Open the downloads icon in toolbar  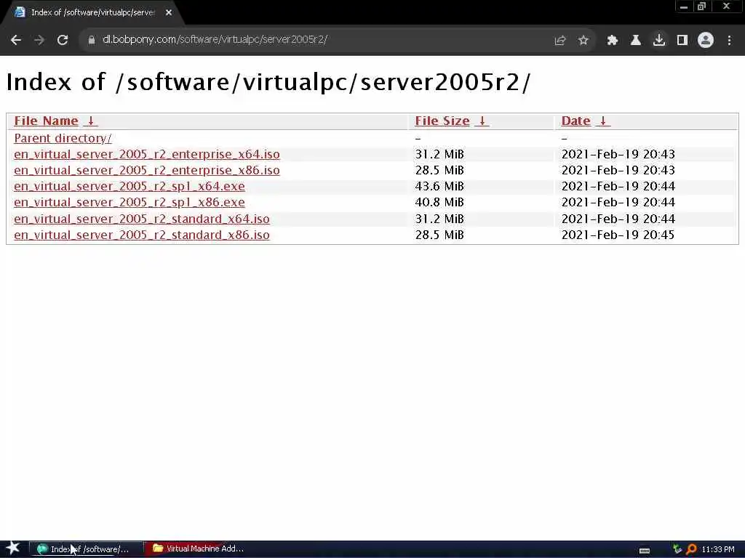658,41
